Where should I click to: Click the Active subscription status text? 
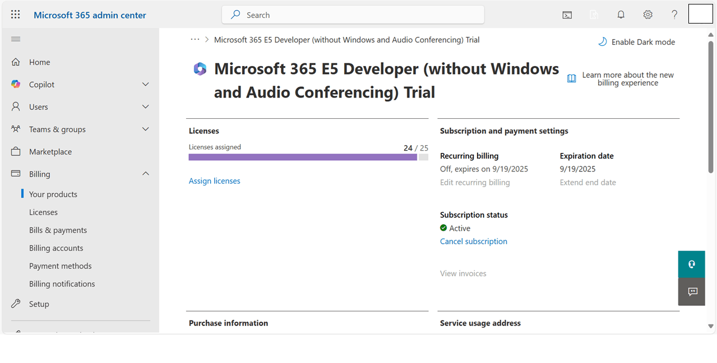(460, 229)
